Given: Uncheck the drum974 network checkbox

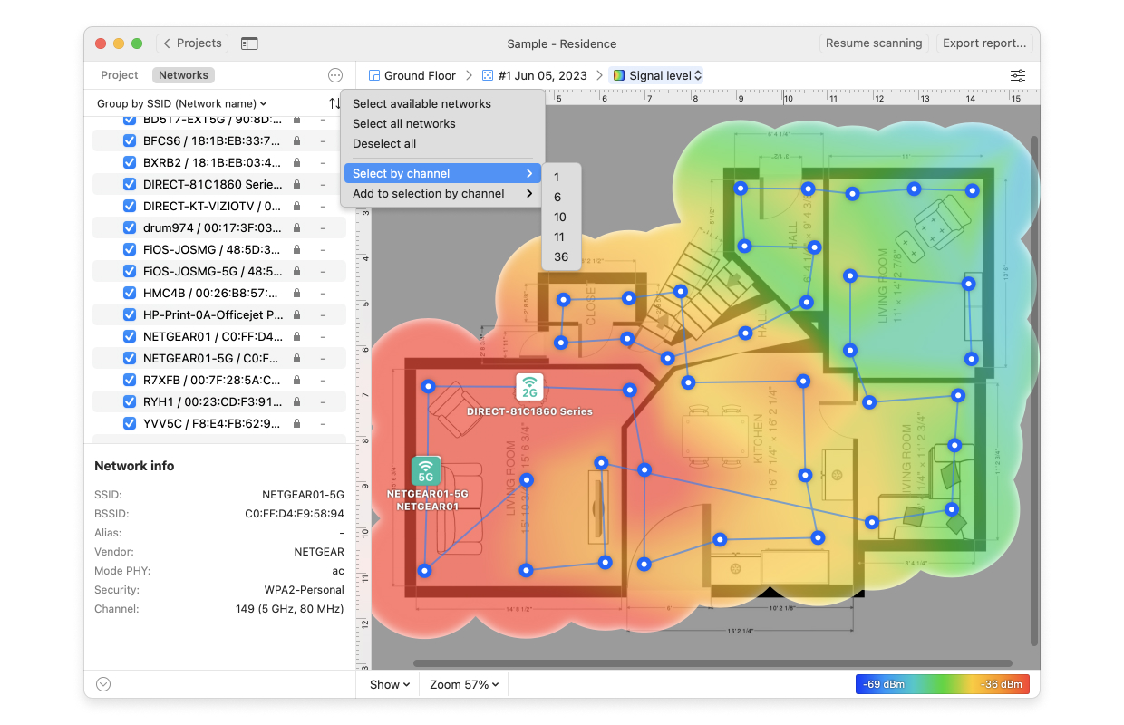Looking at the screenshot, I should [129, 227].
